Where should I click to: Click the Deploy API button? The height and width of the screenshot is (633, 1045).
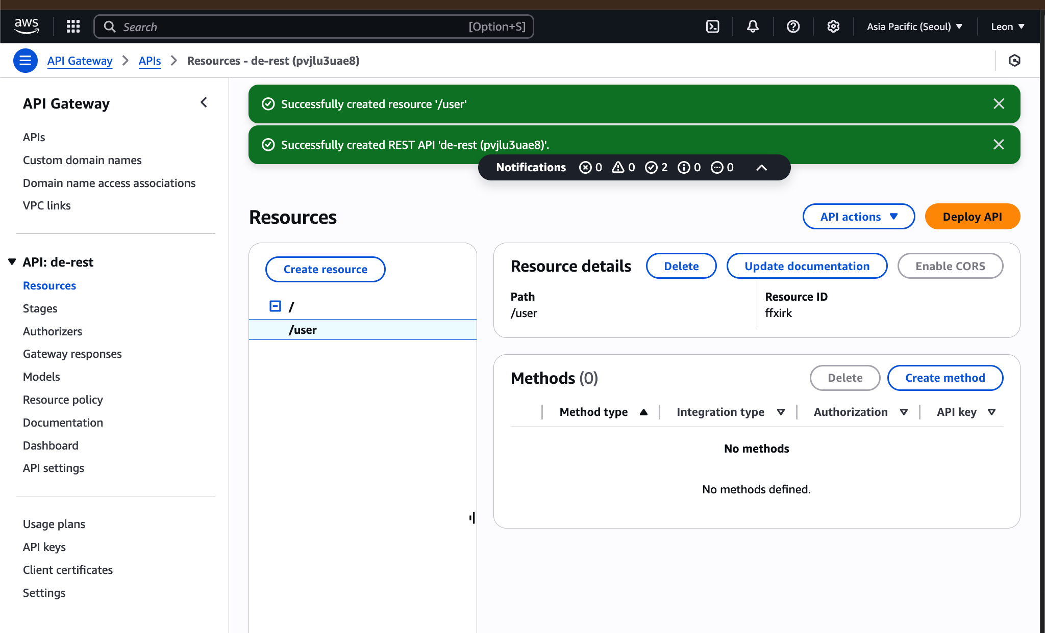[972, 217]
